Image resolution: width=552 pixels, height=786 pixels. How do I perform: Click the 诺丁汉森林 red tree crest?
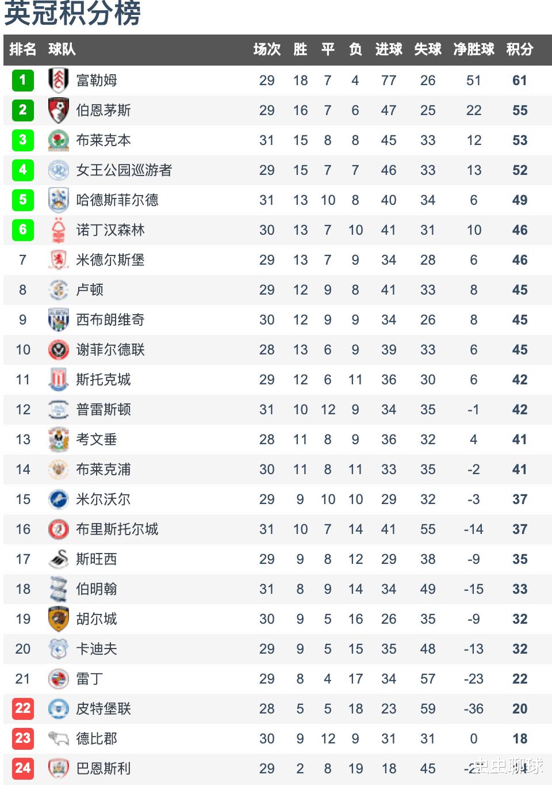point(59,230)
